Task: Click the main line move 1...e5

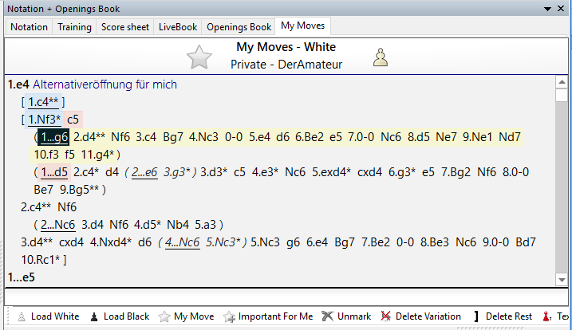Action: (22, 277)
